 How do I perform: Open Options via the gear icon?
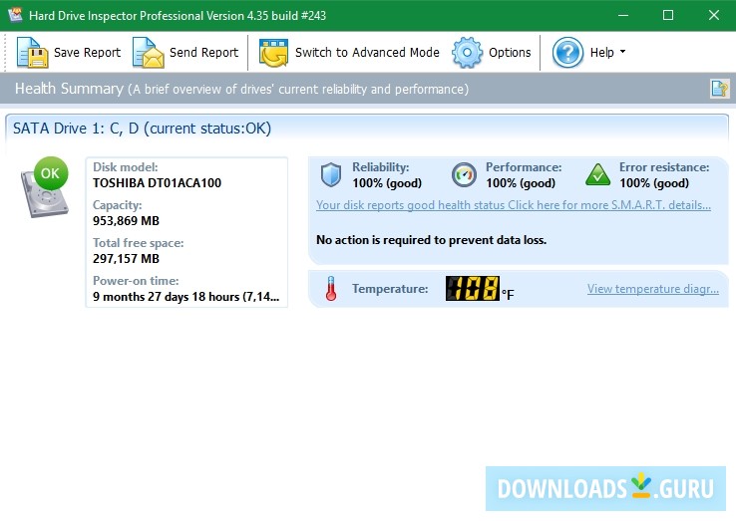click(x=467, y=53)
